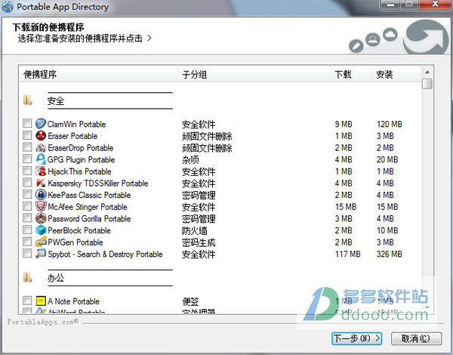Click the scrollbar up arrow
453x355 pixels.
427,72
